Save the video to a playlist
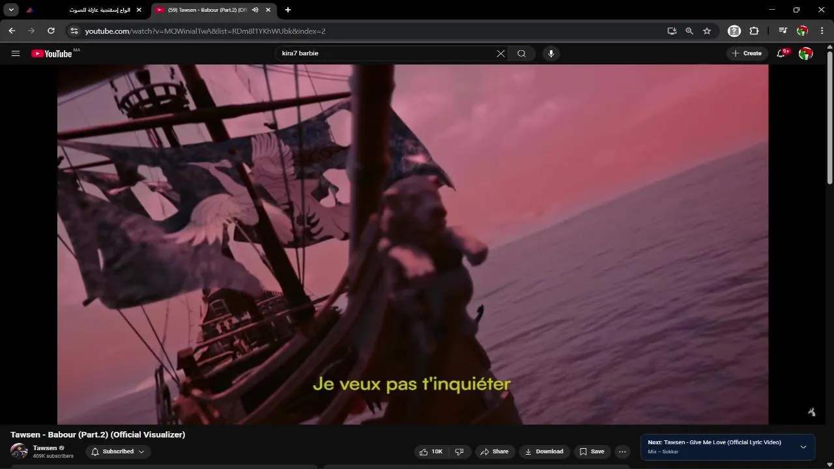Viewport: 834px width, 469px height. [592, 451]
